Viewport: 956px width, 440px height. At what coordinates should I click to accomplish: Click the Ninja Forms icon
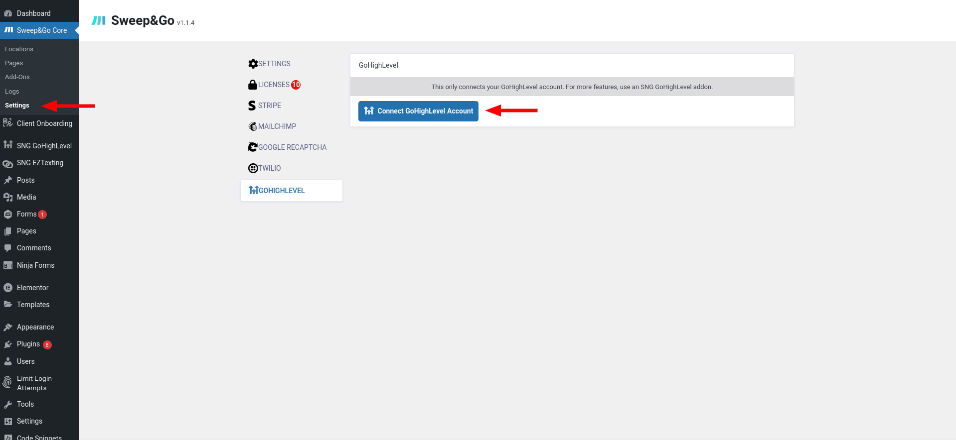pos(8,265)
